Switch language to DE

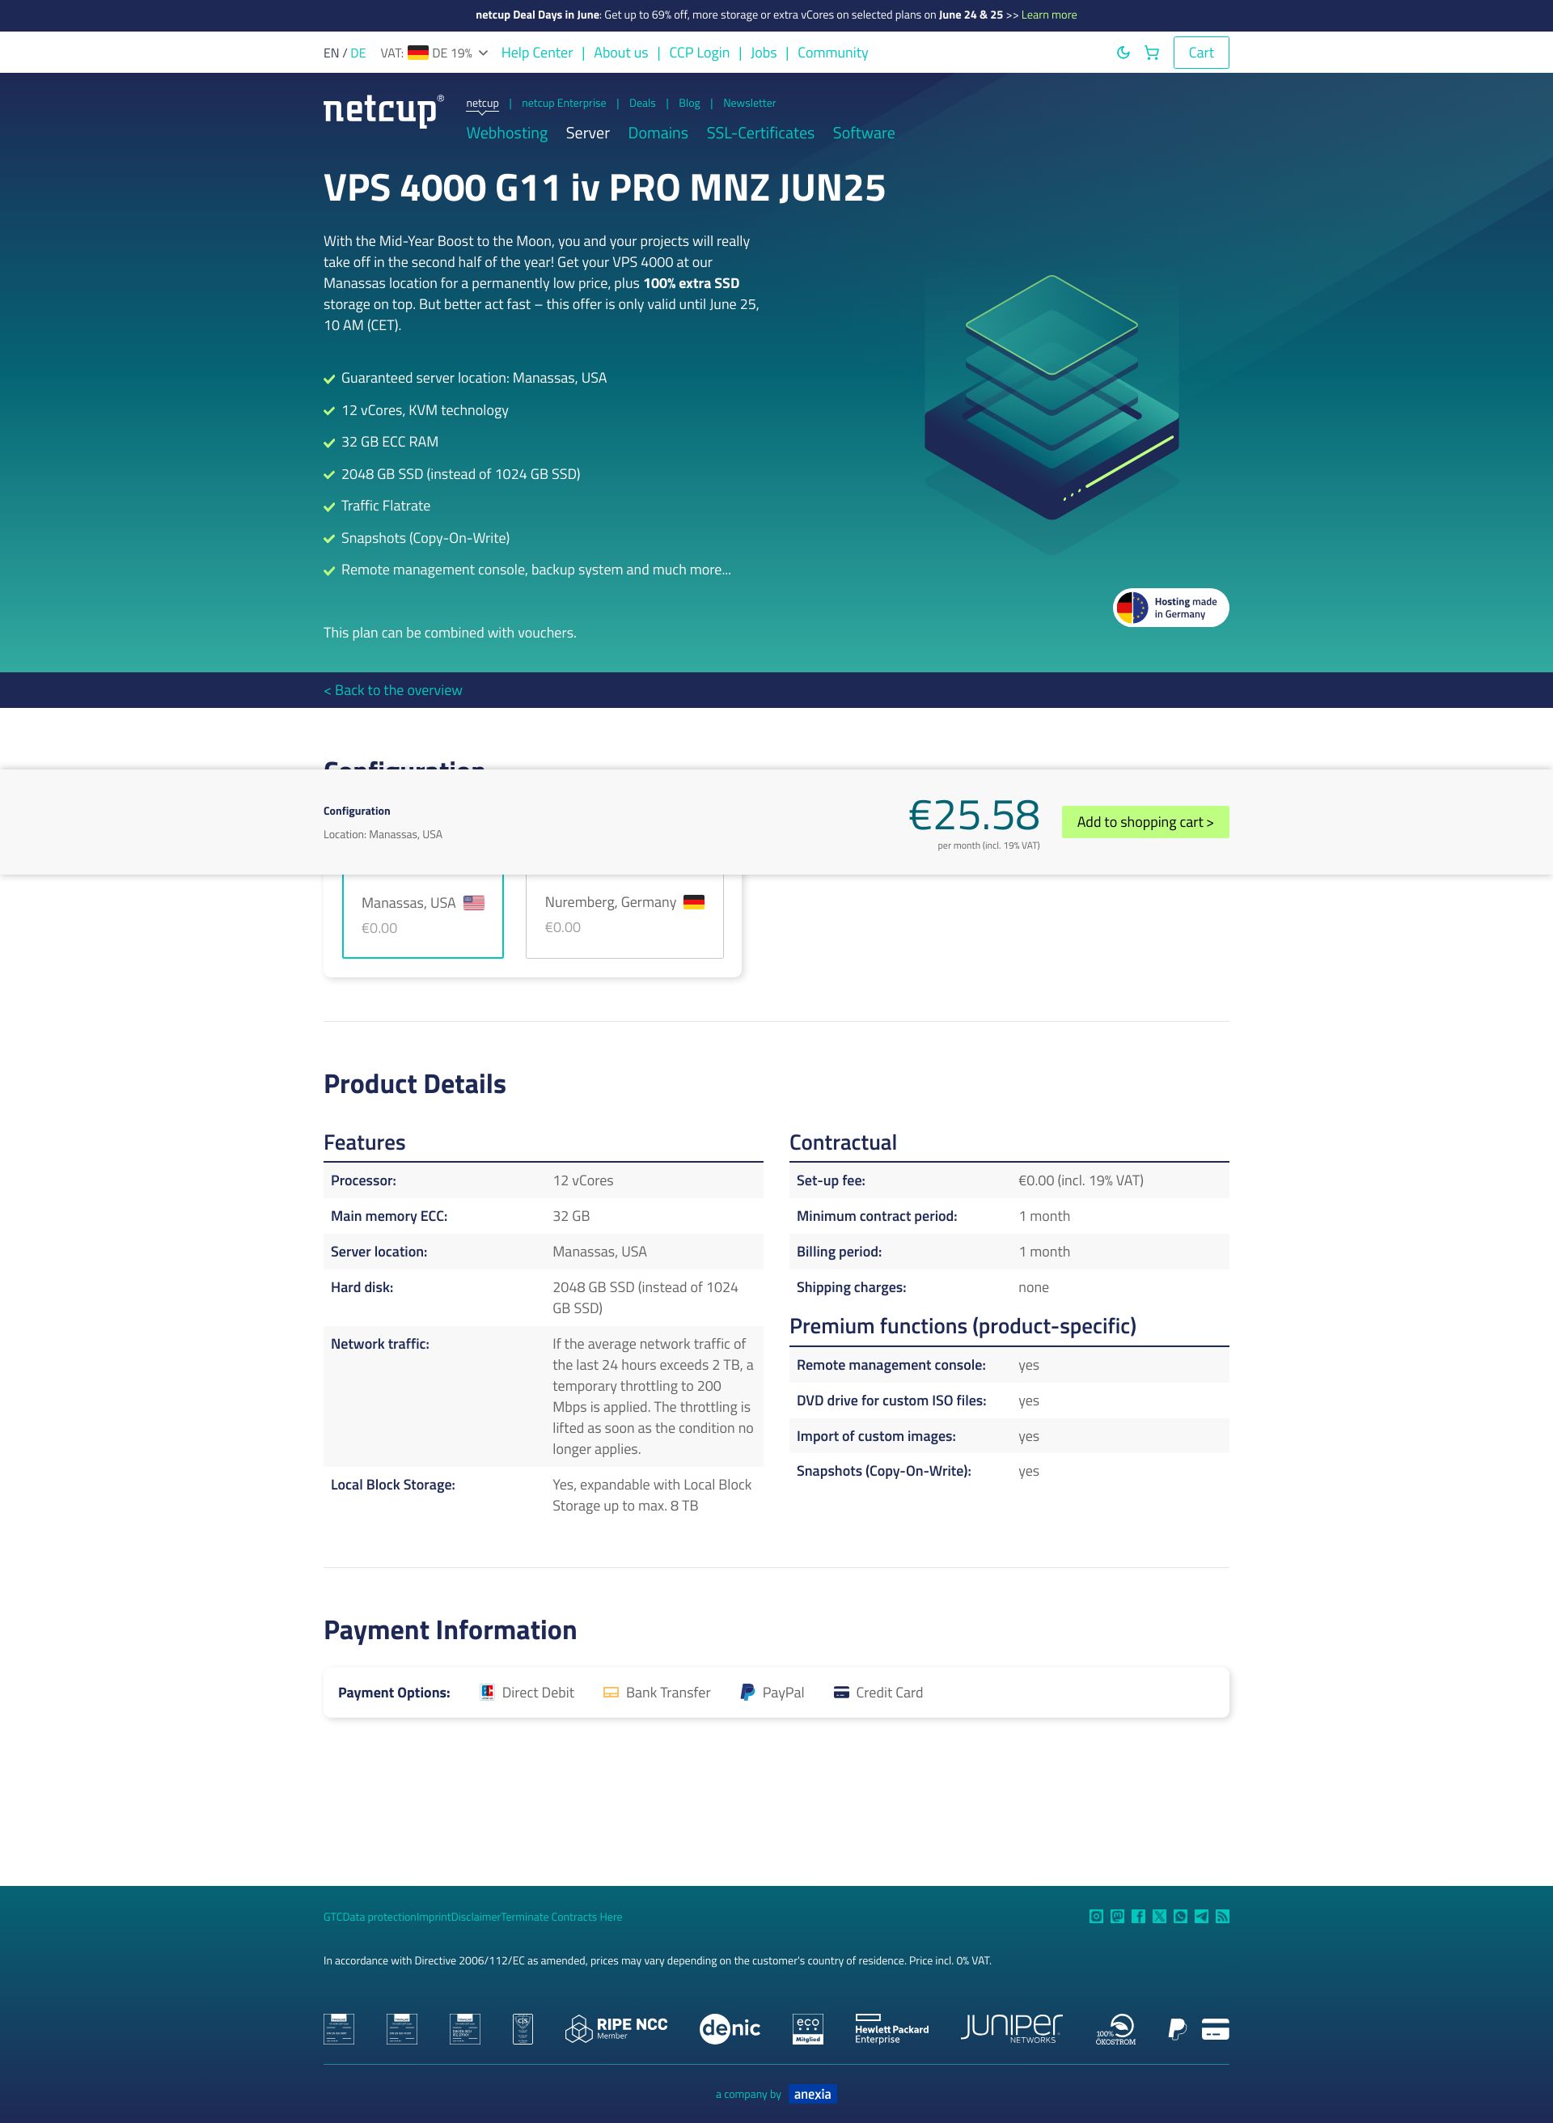click(x=358, y=53)
